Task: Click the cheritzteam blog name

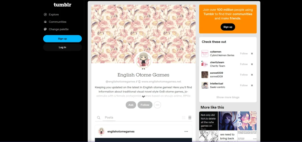Action: coord(217,62)
